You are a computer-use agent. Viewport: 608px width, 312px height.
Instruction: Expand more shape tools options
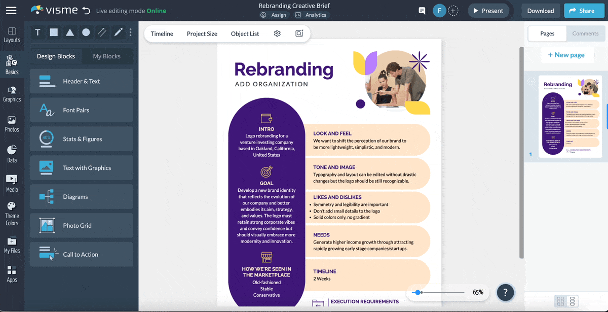point(131,32)
